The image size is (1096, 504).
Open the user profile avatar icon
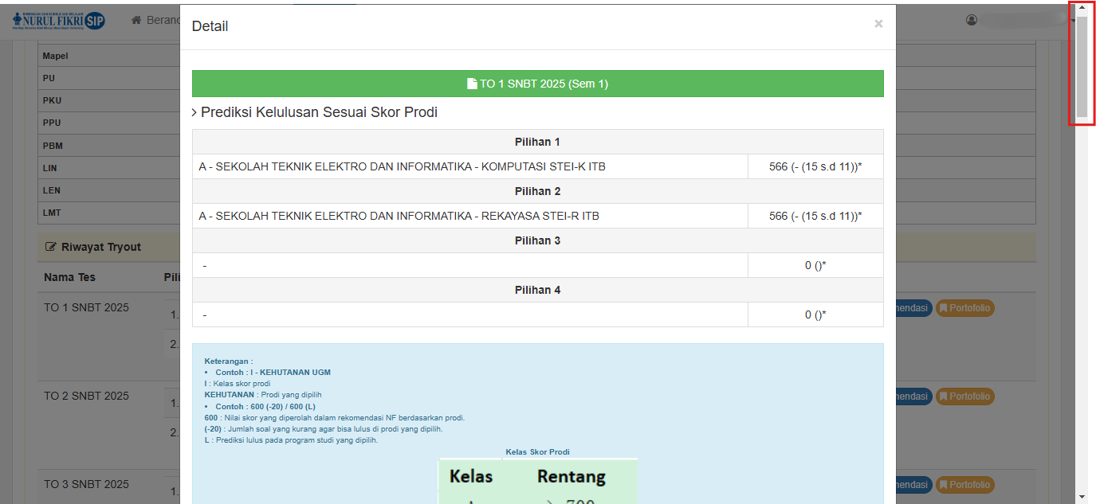pyautogui.click(x=972, y=20)
